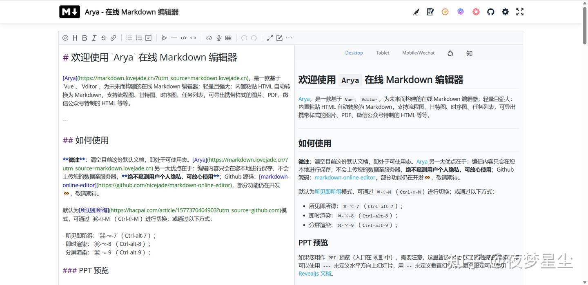Insert a hyperlink using the link icon
The image size is (588, 285).
(x=113, y=38)
